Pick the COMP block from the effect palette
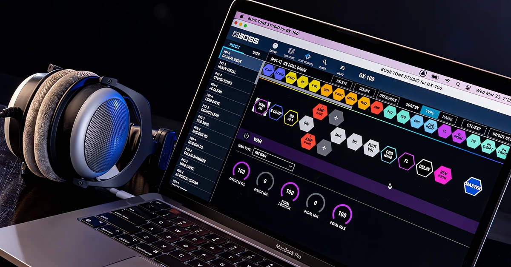Image resolution: width=511 pixels, height=267 pixels. (x=268, y=69)
